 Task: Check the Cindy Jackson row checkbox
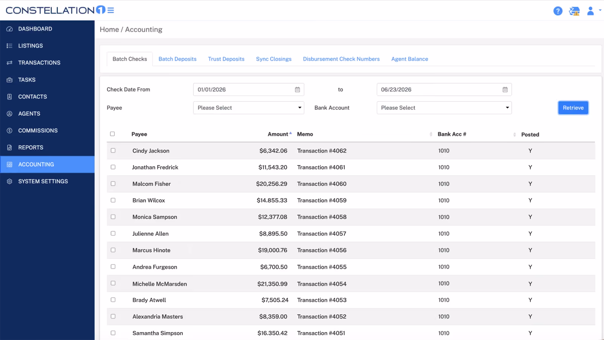click(113, 150)
